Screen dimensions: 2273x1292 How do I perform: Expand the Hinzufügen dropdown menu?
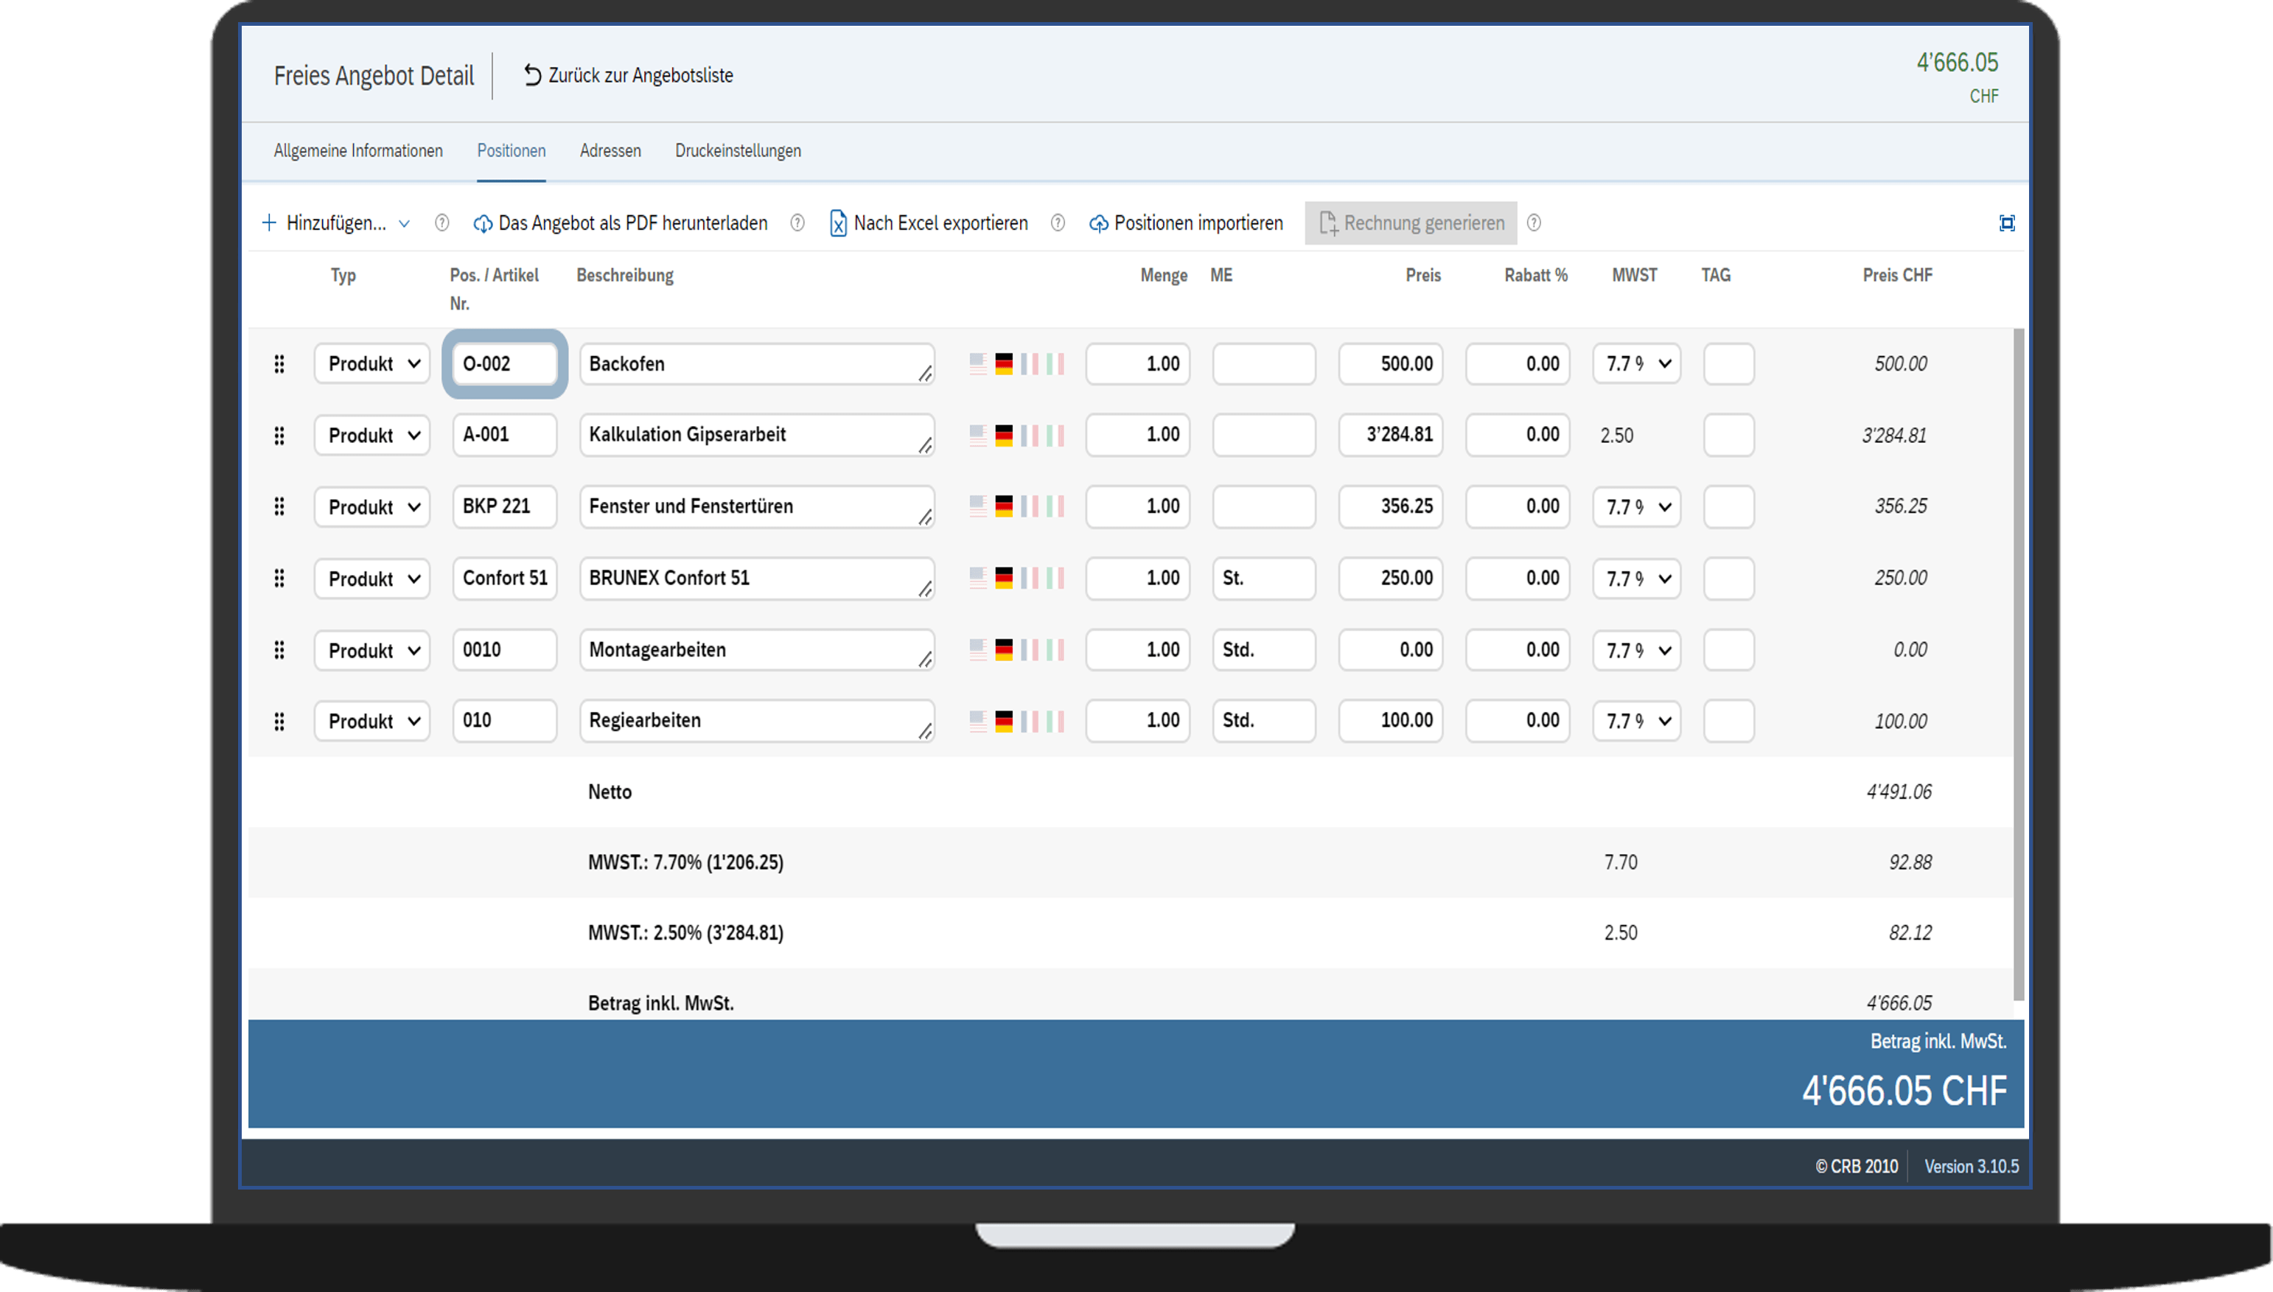click(404, 223)
